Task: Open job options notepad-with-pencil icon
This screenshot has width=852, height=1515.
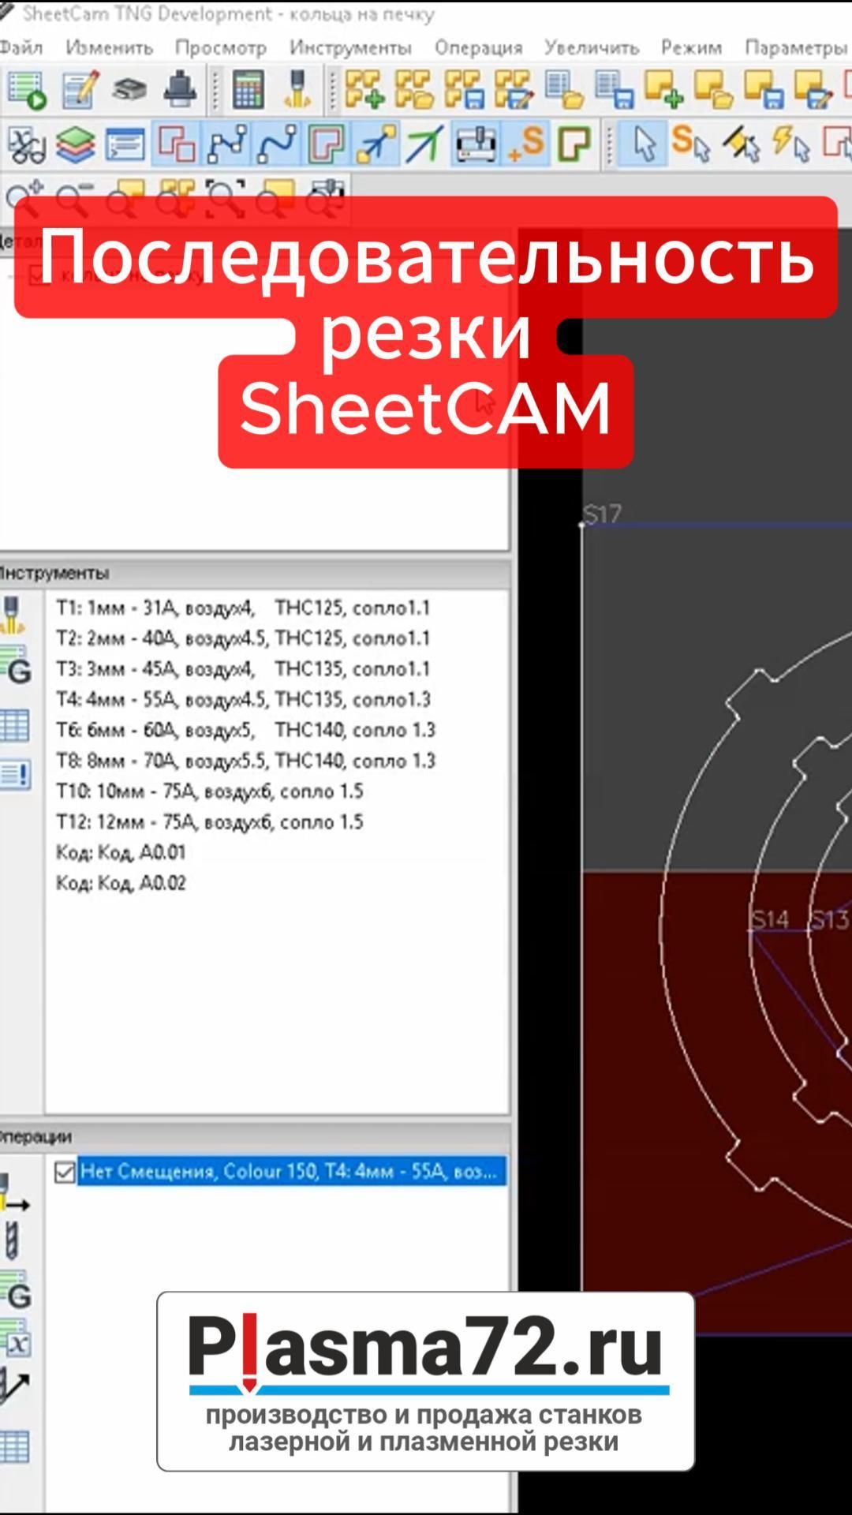Action: pyautogui.click(x=80, y=91)
